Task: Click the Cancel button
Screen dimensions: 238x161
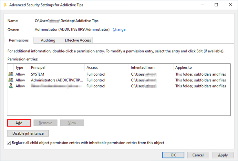Action: pos(198,155)
